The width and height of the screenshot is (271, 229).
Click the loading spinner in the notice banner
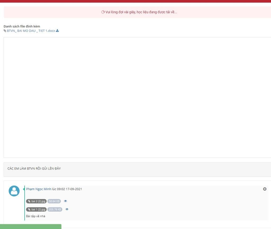[x=103, y=12]
